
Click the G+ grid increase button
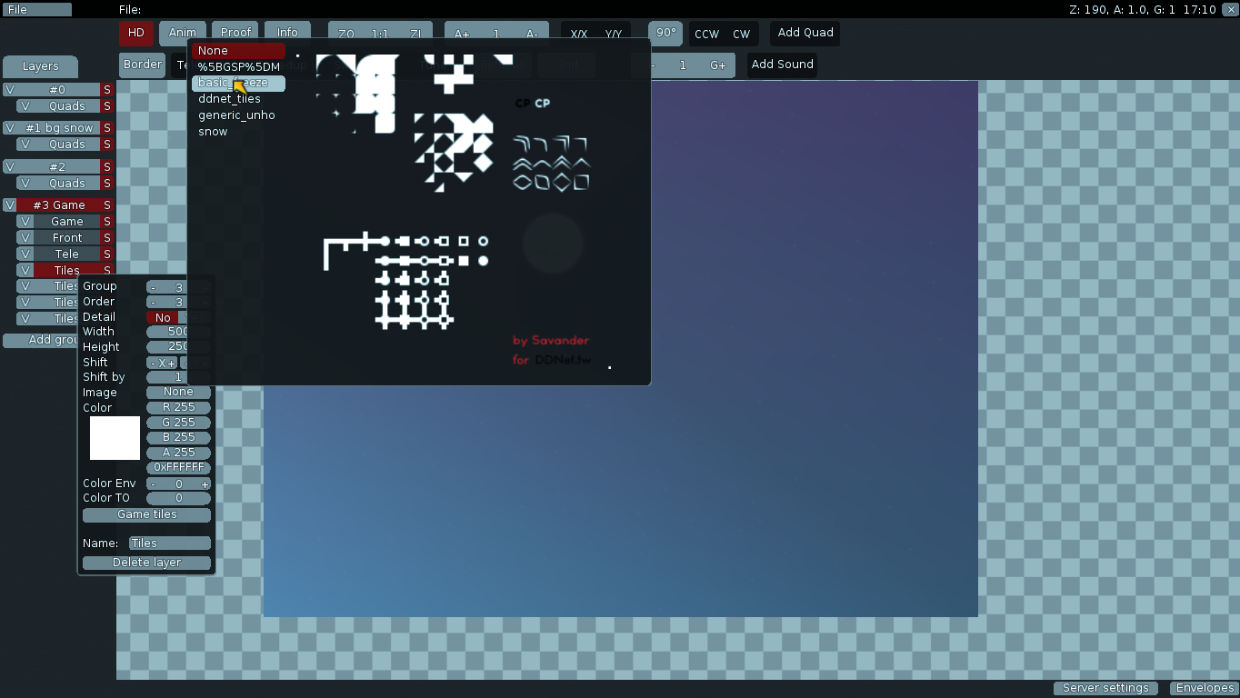[x=718, y=65]
